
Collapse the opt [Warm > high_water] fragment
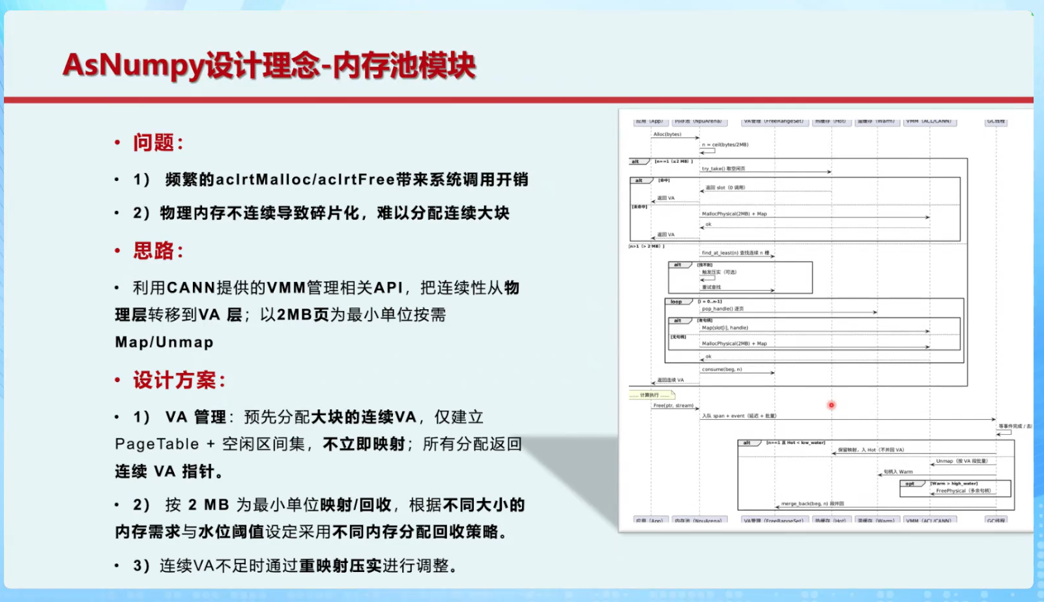point(911,484)
